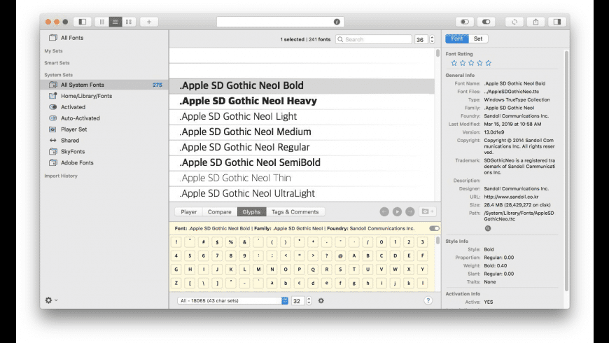Reveal font path with magnifier icon
Image resolution: width=609 pixels, height=343 pixels.
click(x=488, y=228)
